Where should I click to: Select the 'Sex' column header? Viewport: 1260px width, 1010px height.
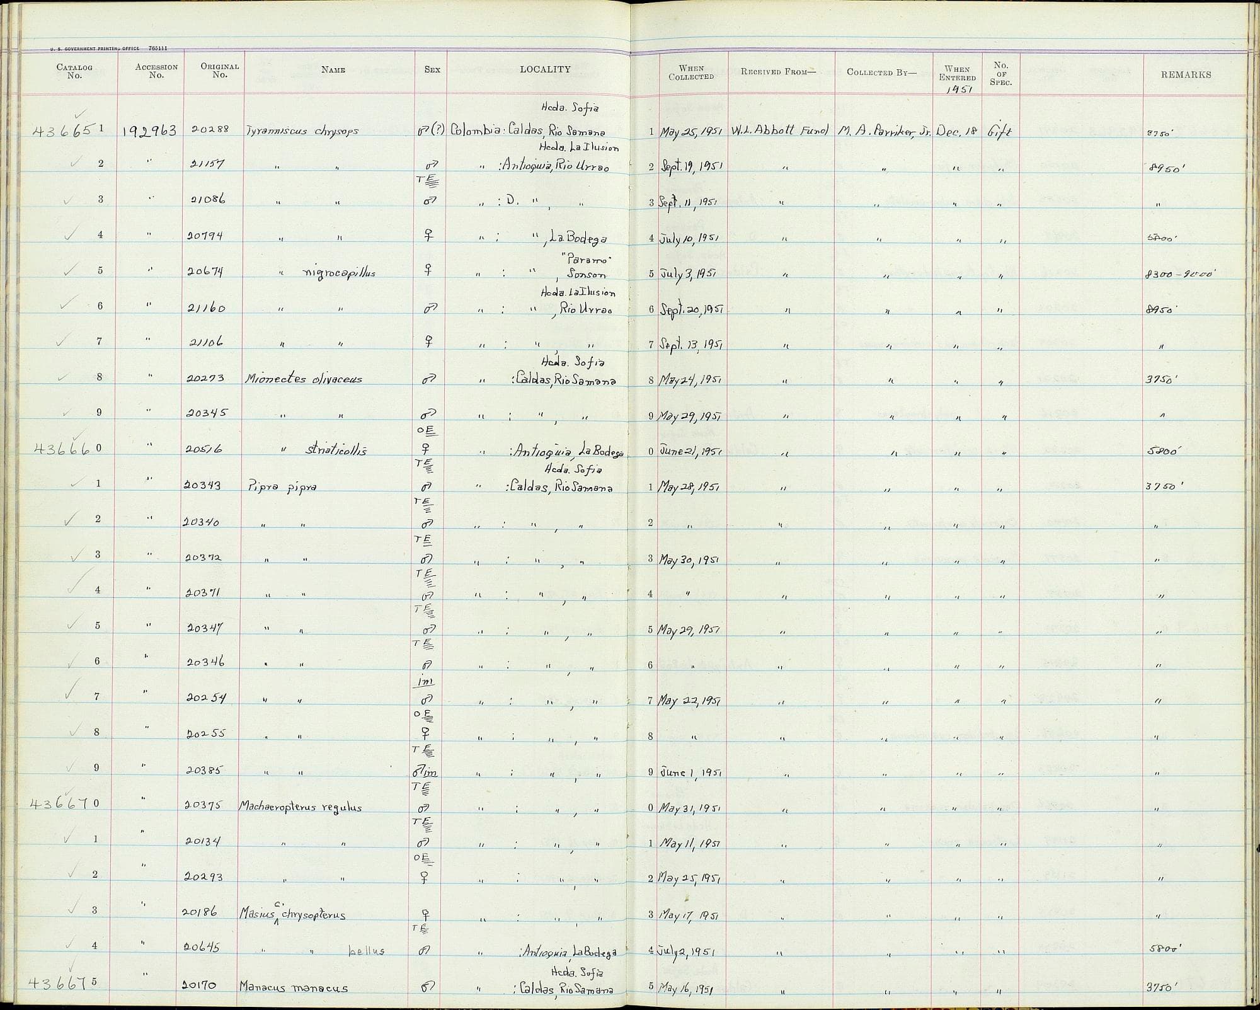(x=432, y=70)
